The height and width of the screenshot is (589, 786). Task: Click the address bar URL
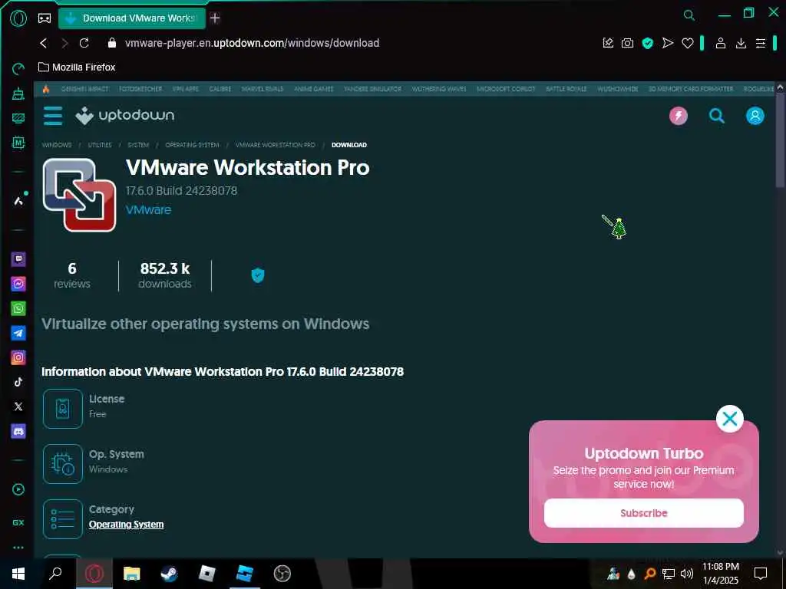(x=252, y=43)
